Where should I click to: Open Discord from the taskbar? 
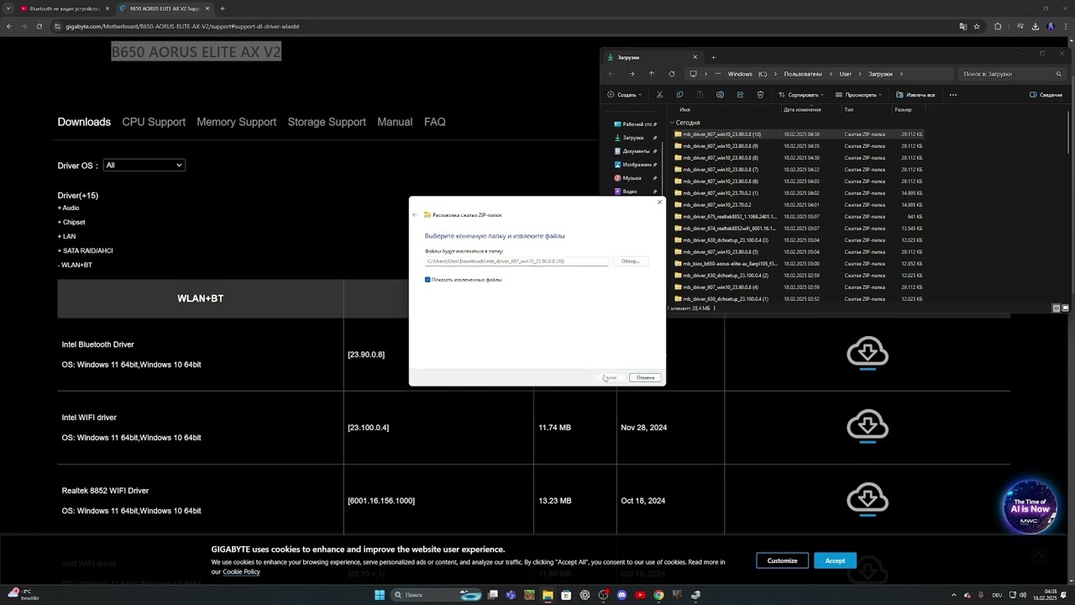(x=621, y=595)
